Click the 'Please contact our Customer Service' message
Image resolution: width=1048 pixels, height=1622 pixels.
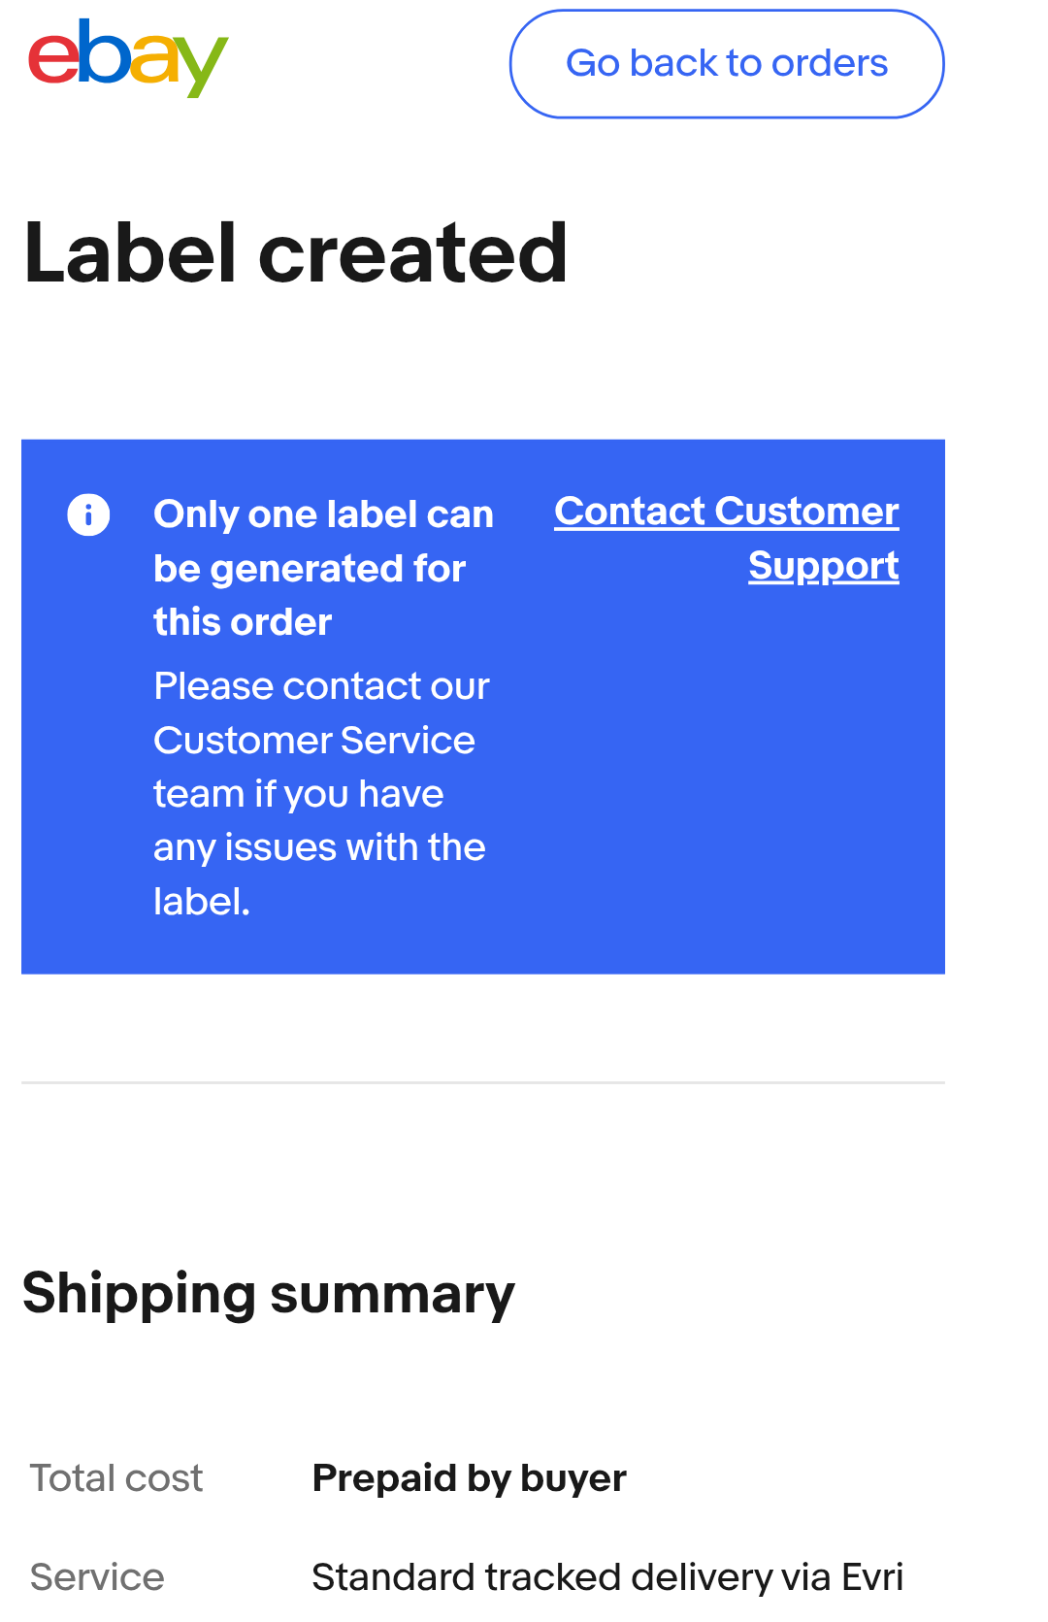tap(321, 793)
